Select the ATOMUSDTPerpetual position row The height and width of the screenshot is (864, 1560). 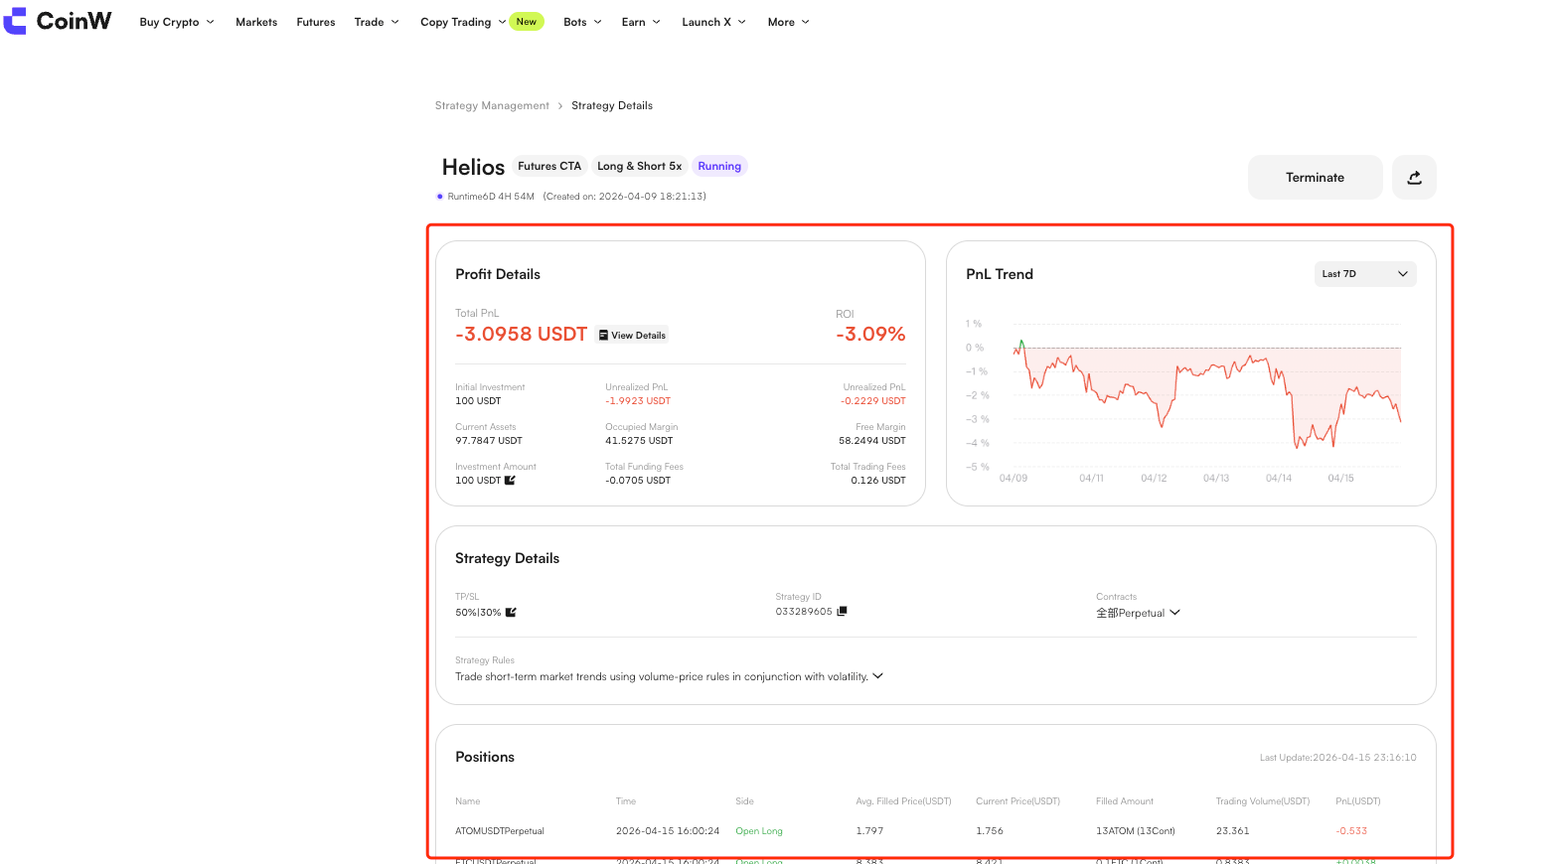[936, 831]
